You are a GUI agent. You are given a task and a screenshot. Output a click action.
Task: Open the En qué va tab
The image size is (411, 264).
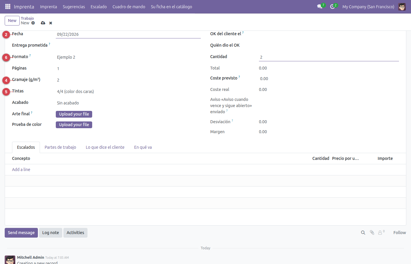point(143,147)
